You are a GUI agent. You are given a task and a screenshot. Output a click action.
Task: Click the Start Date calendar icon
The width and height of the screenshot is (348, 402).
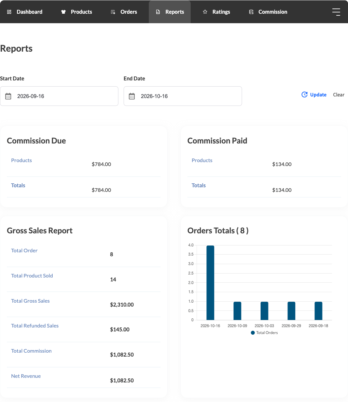[x=8, y=96]
